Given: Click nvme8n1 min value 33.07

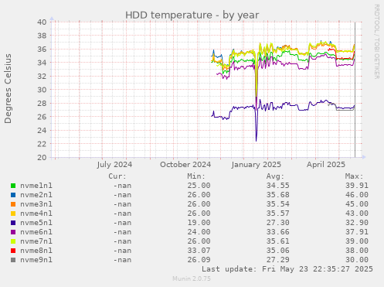Looking at the screenshot, I should tap(199, 251).
